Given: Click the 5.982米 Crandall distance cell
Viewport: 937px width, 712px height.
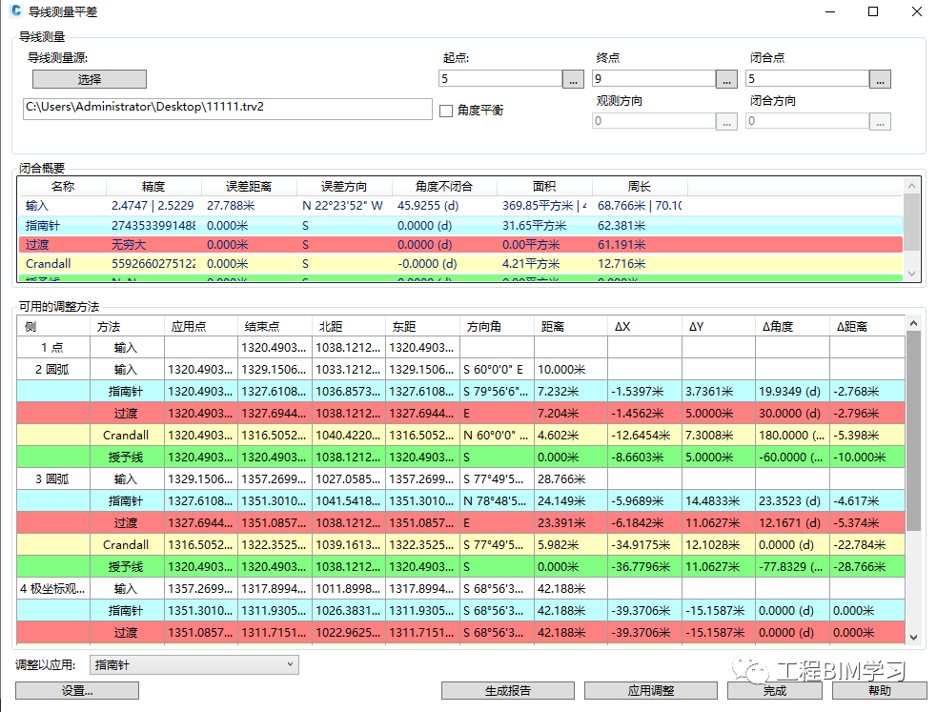Looking at the screenshot, I should pyautogui.click(x=570, y=545).
